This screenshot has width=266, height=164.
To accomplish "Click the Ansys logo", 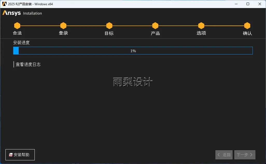I will coord(11,13).
